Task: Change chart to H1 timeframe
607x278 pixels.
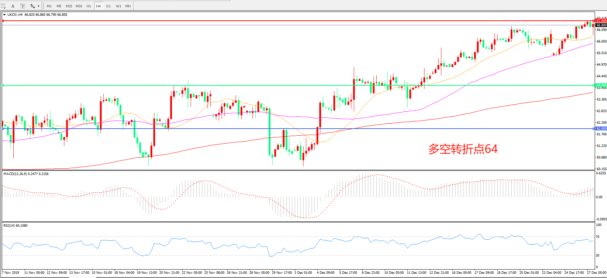Action: [x=89, y=6]
